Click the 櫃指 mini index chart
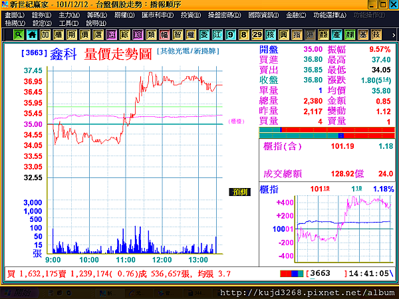This screenshot has height=299, width=399. point(344,229)
